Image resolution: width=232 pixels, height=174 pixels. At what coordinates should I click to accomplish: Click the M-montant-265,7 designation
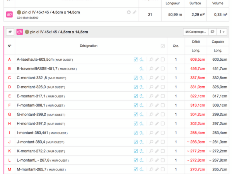tap(32, 169)
